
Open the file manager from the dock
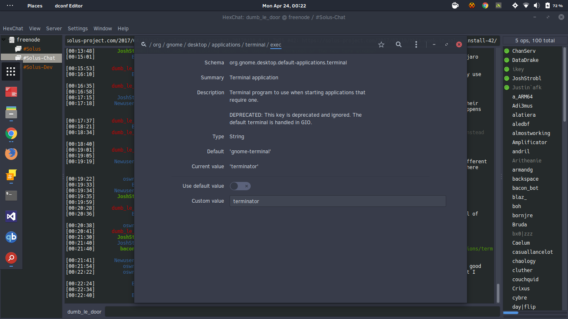point(11,113)
